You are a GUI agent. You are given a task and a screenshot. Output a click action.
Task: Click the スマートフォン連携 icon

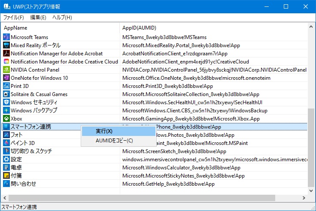coord(6,127)
